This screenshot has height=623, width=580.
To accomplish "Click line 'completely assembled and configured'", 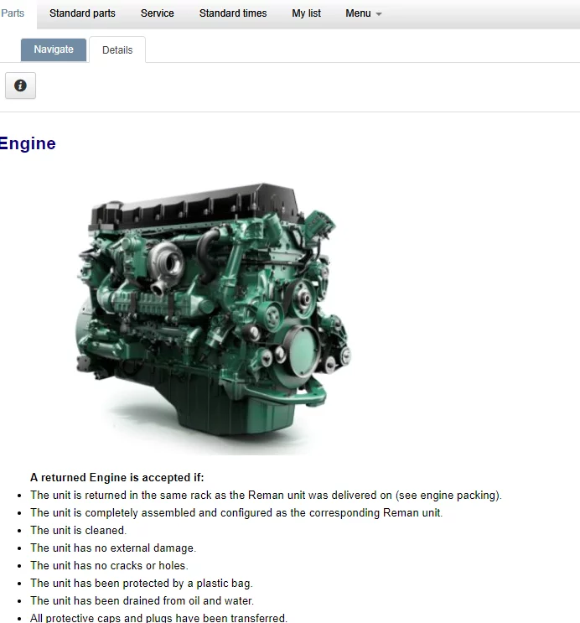I will 236,512.
